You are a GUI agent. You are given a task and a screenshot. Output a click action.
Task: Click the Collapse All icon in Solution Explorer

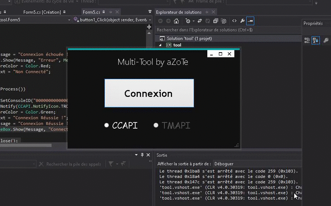[x=216, y=21]
